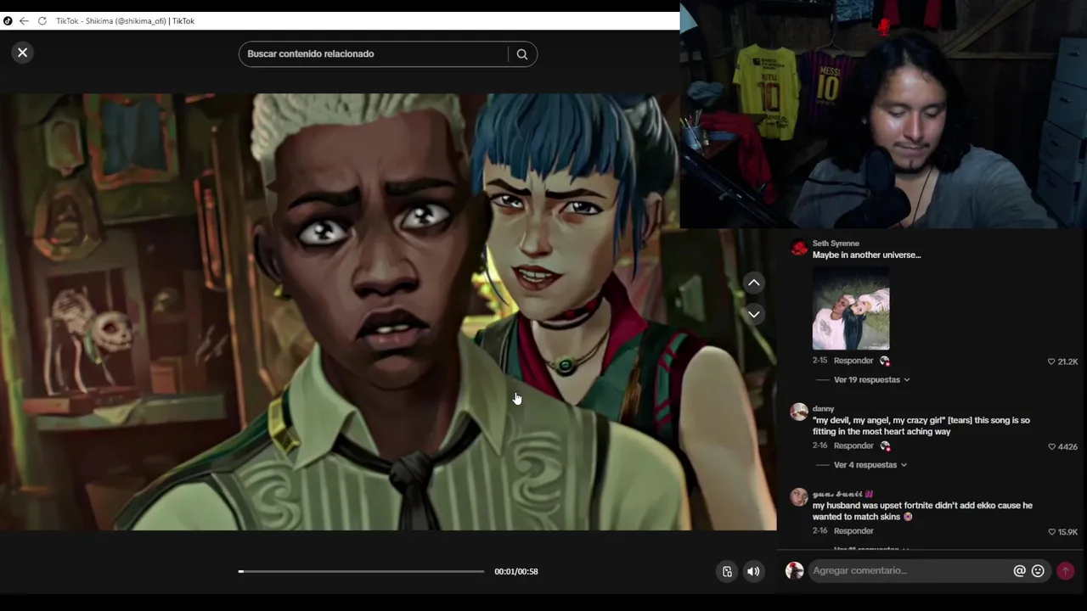Go back in the browser
Viewport: 1087px width, 611px height.
24,21
